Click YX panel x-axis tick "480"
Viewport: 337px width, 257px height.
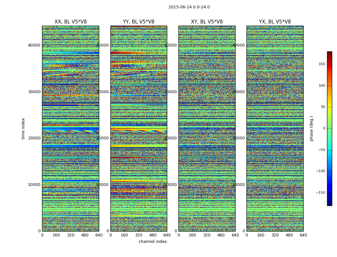(x=289, y=235)
